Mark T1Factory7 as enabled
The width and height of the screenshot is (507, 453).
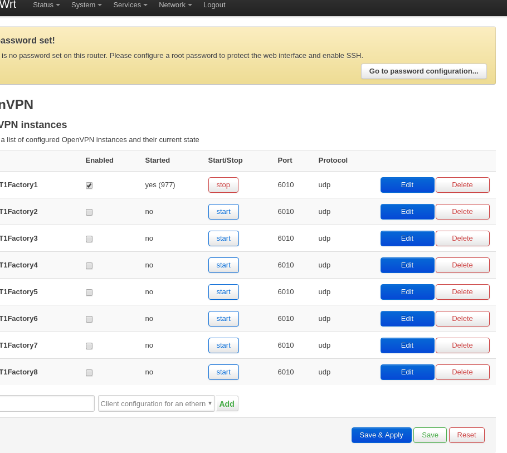tap(89, 346)
